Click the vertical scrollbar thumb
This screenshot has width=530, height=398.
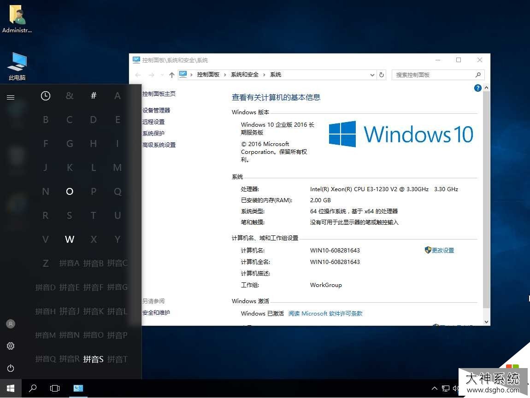(486, 199)
